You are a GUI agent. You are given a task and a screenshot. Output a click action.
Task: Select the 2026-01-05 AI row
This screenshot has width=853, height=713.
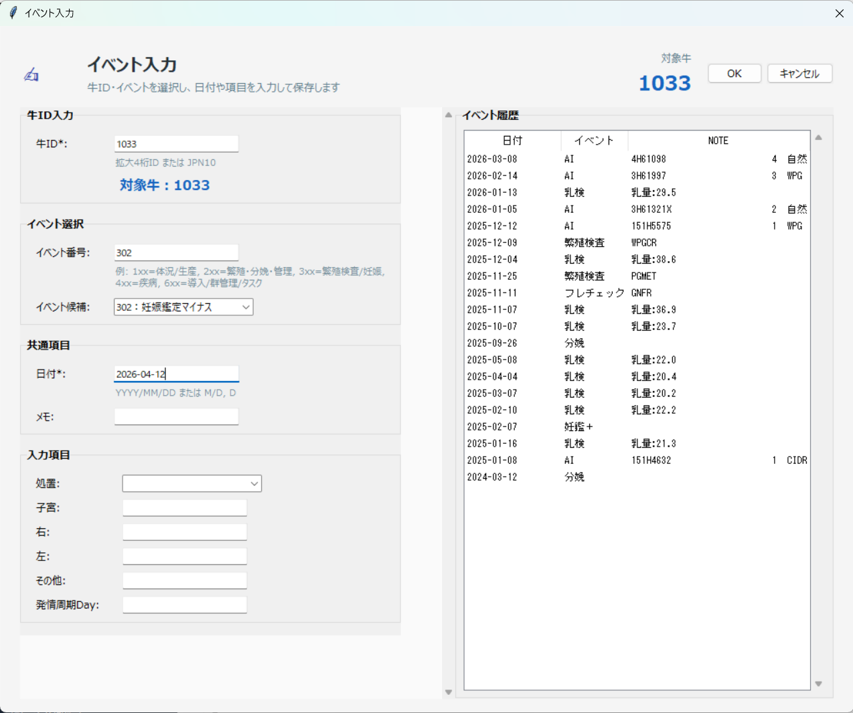(x=637, y=210)
